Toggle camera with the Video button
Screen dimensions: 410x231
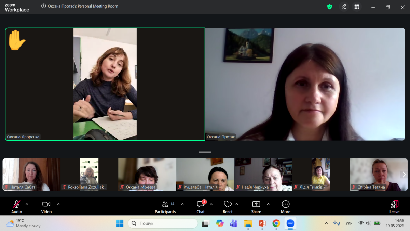(x=46, y=207)
